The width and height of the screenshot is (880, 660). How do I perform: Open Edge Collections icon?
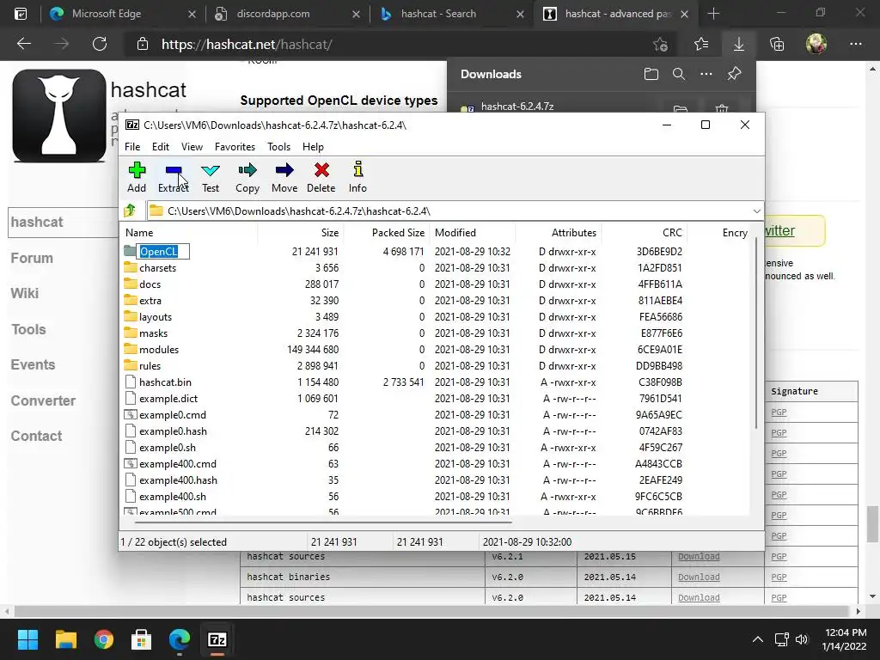[777, 44]
